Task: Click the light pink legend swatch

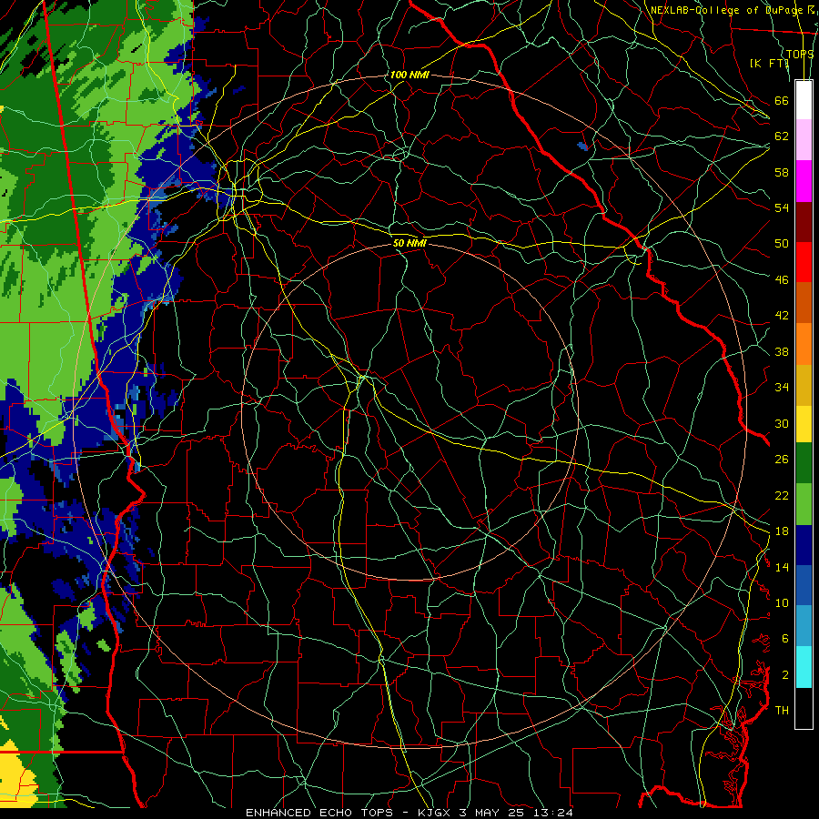Action: coord(804,140)
